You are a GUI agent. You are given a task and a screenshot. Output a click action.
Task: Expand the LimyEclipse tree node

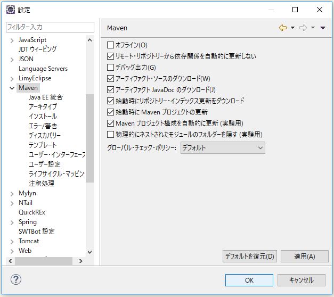pyautogui.click(x=12, y=79)
